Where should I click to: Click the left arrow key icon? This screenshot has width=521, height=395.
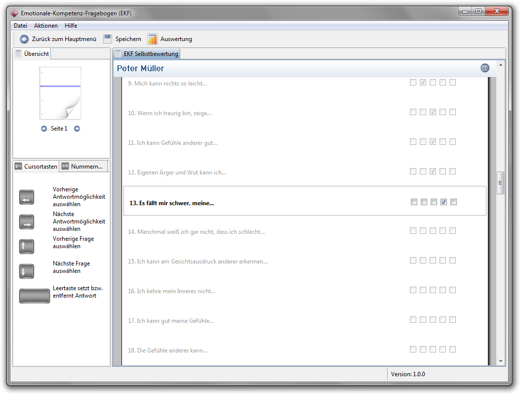click(x=27, y=197)
